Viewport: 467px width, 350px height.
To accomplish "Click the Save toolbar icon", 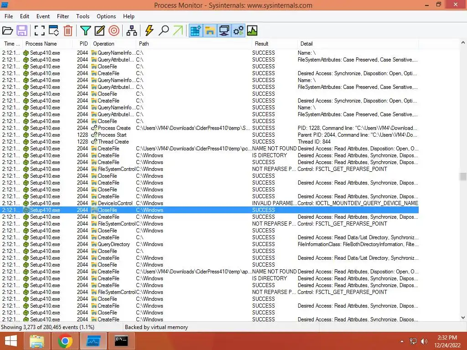I will (22, 31).
